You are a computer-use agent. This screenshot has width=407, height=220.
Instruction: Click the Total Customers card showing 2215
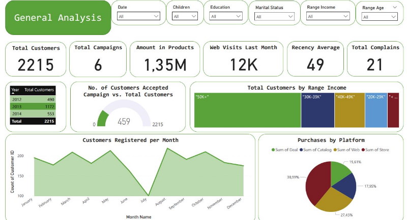click(x=36, y=59)
